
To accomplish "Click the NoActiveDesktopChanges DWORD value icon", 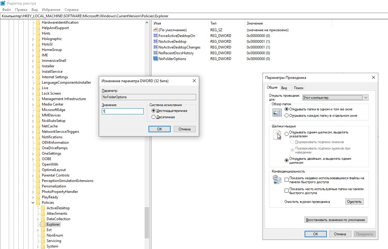I will [x=156, y=47].
